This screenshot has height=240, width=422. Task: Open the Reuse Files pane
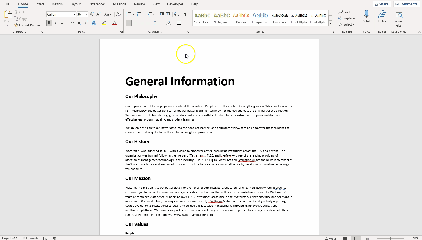(x=398, y=19)
